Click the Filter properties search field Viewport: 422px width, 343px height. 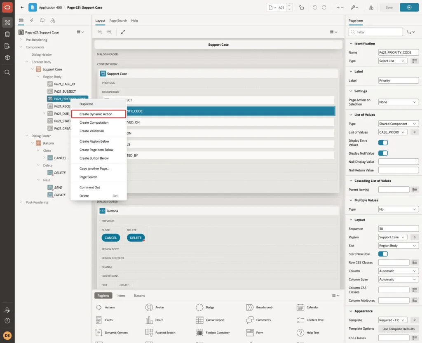376,32
